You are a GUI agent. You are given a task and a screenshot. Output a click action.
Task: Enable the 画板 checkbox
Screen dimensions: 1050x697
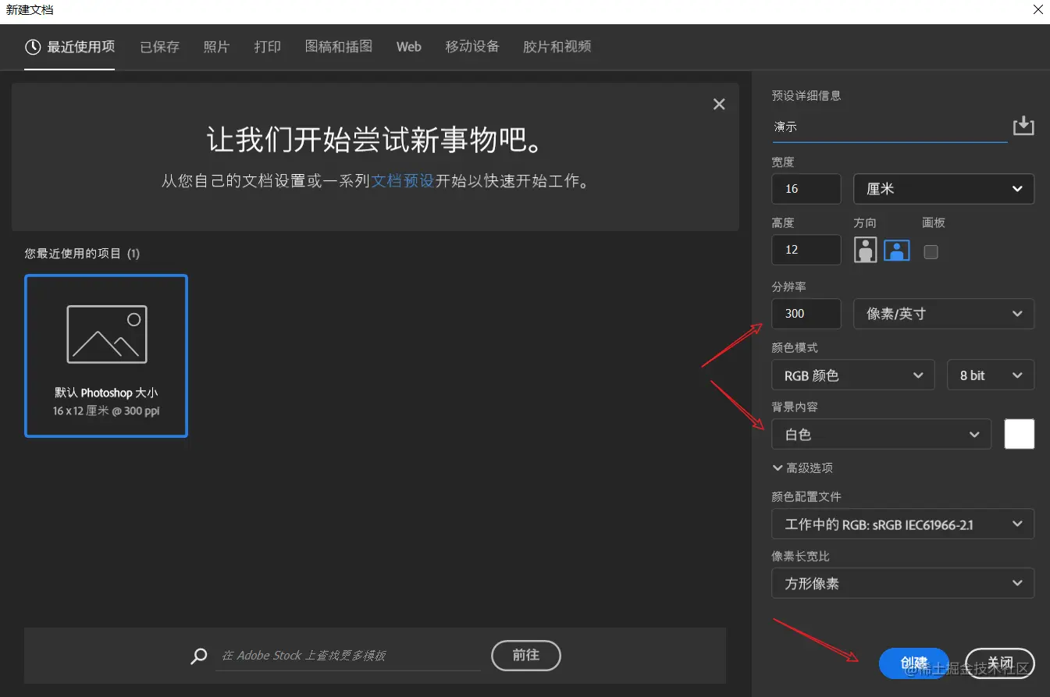click(931, 251)
